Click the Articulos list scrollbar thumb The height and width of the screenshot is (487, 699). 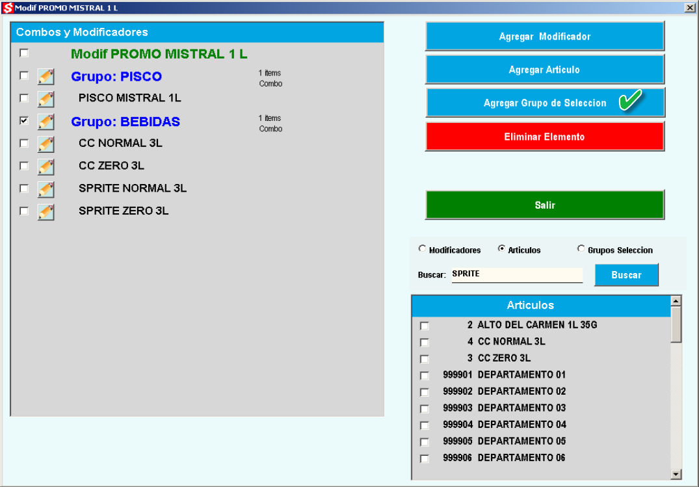pyautogui.click(x=676, y=324)
